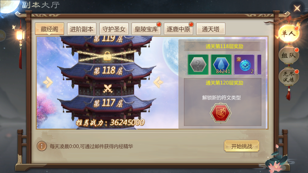Viewport: 308px width, 173px height.
Task: Select the 第117层 tower floor
Action: 108,103
